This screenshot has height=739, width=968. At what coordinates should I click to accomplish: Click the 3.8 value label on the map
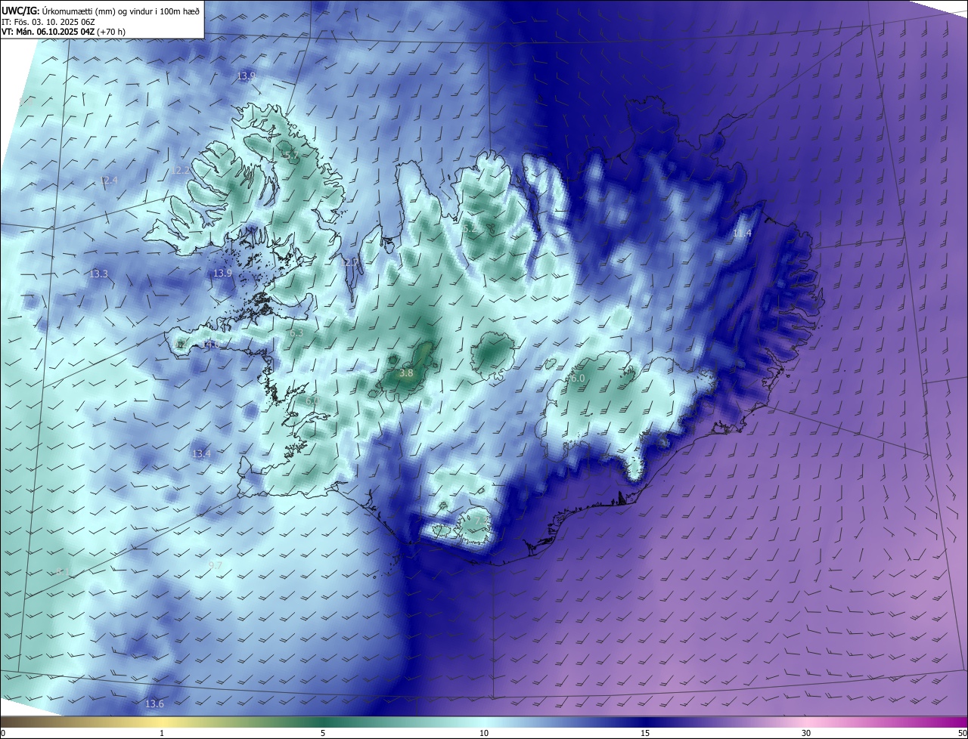(406, 373)
